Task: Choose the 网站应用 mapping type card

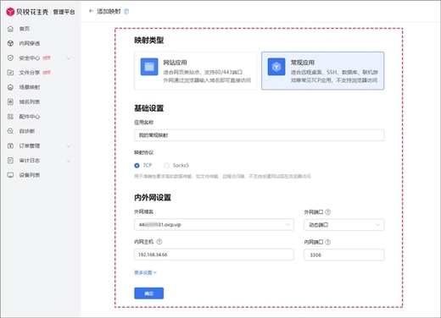Action: click(x=195, y=71)
